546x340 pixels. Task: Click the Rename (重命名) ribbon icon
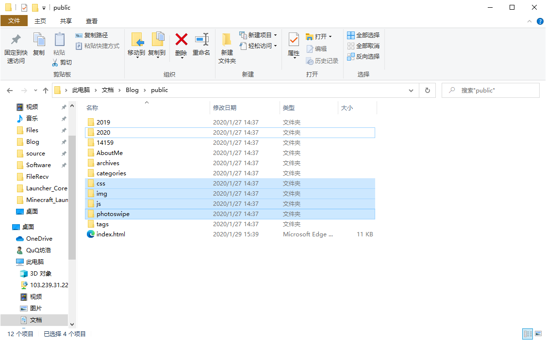tap(201, 40)
